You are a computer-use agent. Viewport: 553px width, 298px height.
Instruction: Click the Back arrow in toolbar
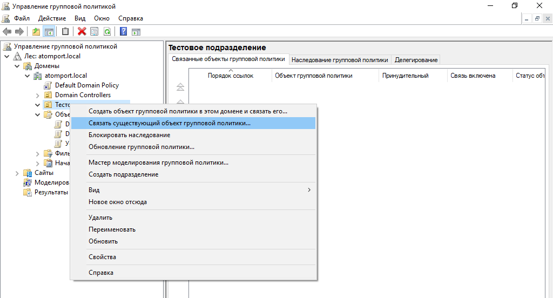point(7,31)
